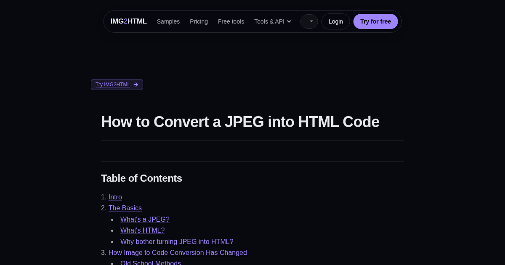Click the Table of Contents heading
The height and width of the screenshot is (265, 505).
point(141,178)
